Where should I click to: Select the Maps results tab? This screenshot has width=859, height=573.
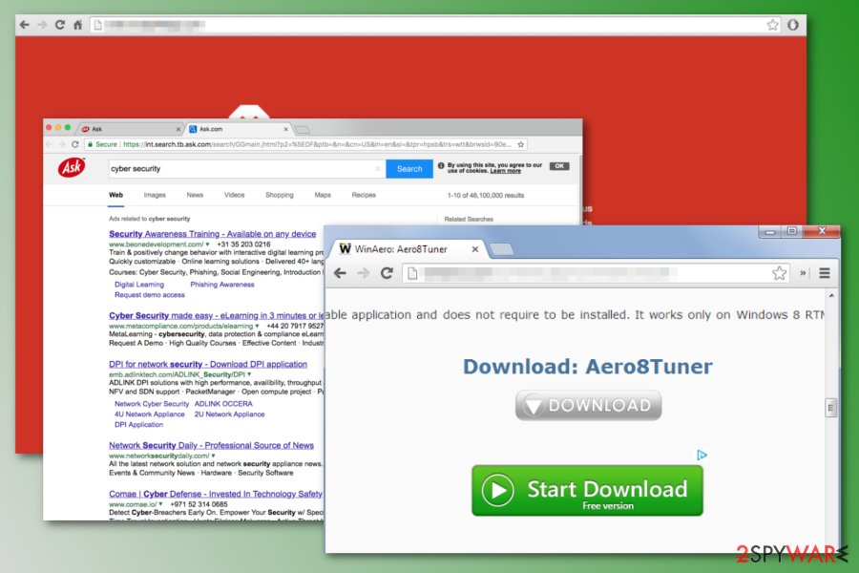323,195
